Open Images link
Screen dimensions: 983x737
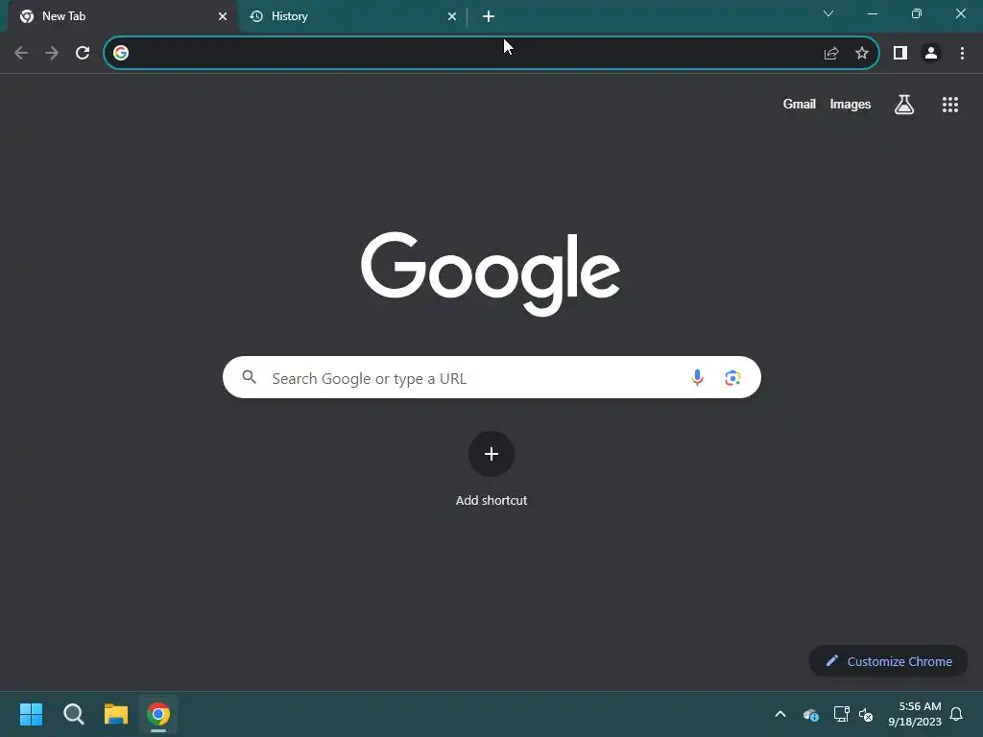pyautogui.click(x=851, y=105)
